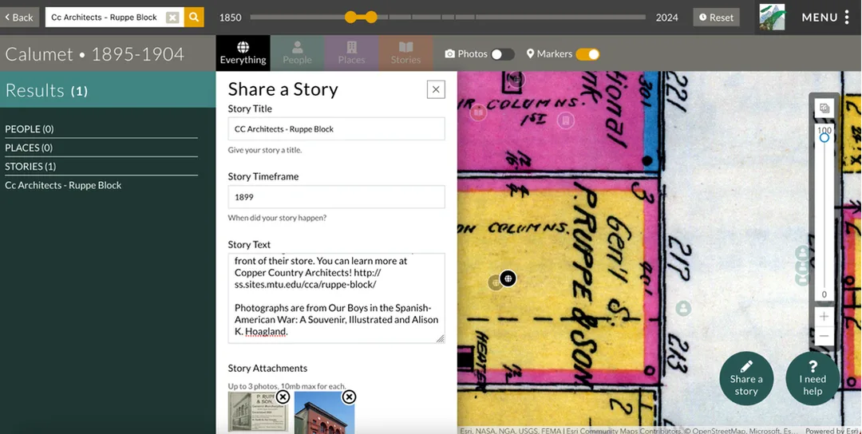Edit the Story Title field

[x=337, y=128]
